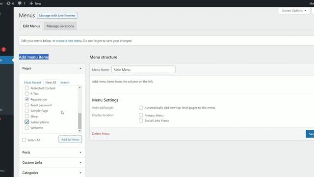Select the Most Recent pages tab

[x=32, y=83]
